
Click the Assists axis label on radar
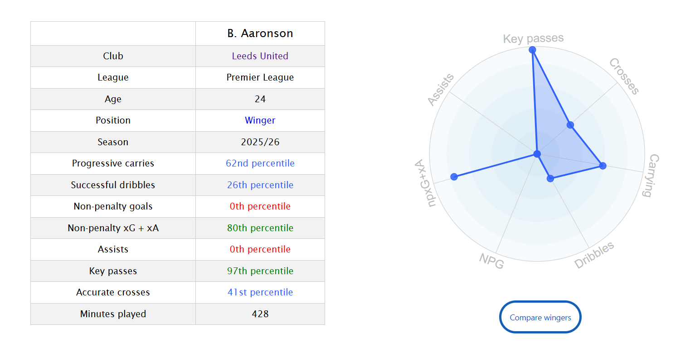[441, 90]
